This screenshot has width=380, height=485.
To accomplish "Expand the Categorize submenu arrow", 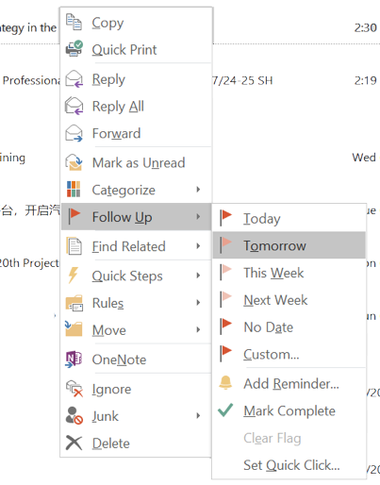I will pyautogui.click(x=198, y=190).
